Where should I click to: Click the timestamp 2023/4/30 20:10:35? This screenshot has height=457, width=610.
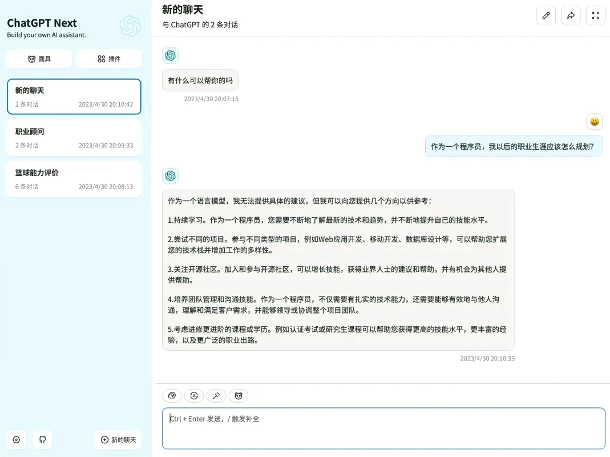(487, 358)
